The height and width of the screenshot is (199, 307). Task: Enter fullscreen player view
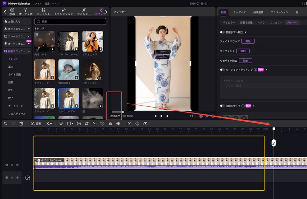(x=213, y=116)
